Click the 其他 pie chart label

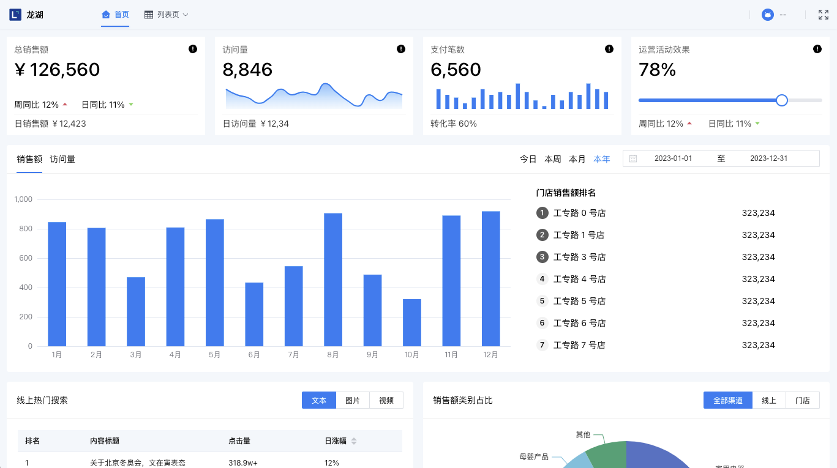coord(583,434)
